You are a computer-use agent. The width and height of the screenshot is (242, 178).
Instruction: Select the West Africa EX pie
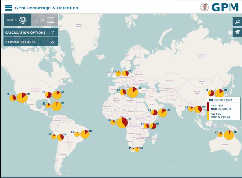pos(113,123)
